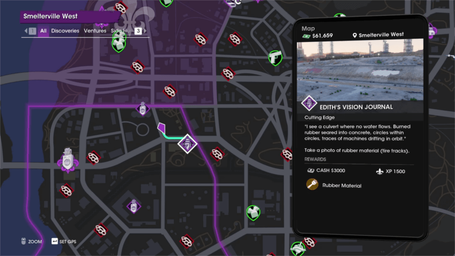The height and width of the screenshot is (256, 455).
Task: Click the culvert location preview image
Action: pyautogui.click(x=360, y=70)
